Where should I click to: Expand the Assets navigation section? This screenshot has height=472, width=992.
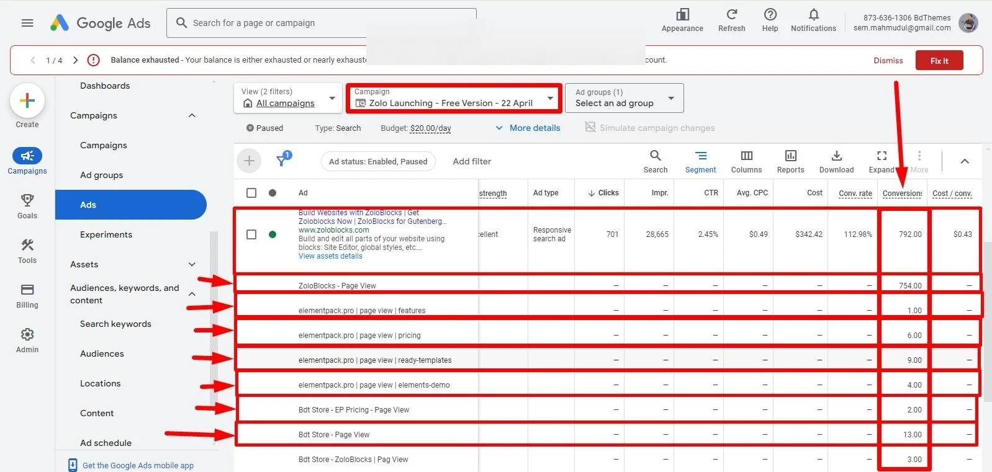pos(192,264)
